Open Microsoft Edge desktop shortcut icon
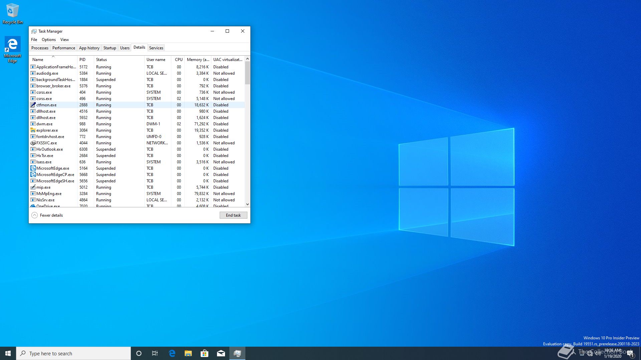This screenshot has height=360, width=641. (12, 49)
